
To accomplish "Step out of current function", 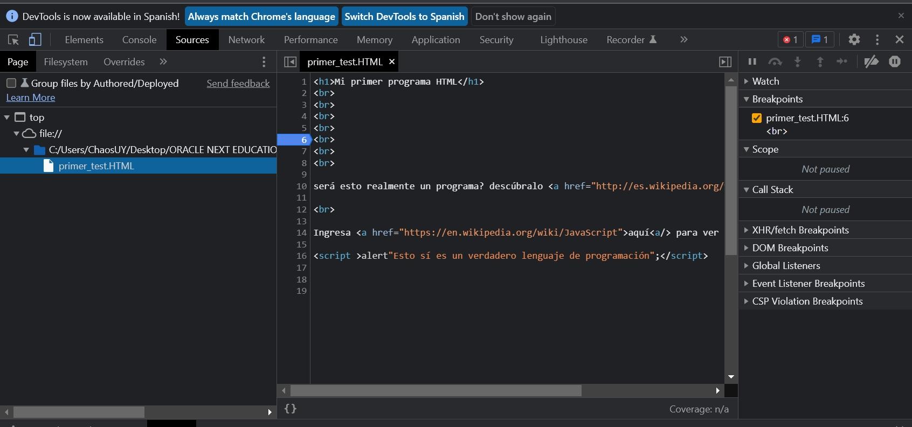I will [x=820, y=61].
